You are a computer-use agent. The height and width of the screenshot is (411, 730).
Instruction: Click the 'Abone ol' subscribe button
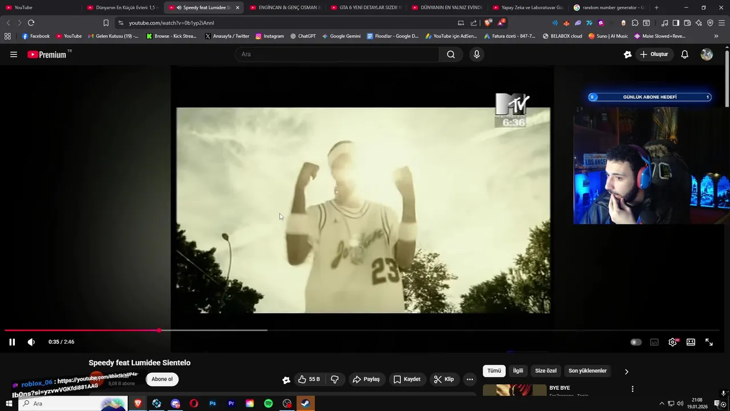point(162,379)
